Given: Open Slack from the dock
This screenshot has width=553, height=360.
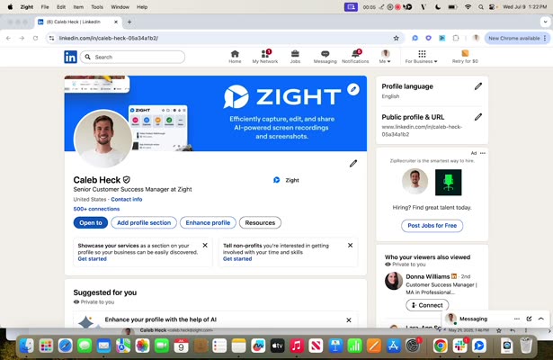Looking at the screenshot, I should tap(459, 346).
